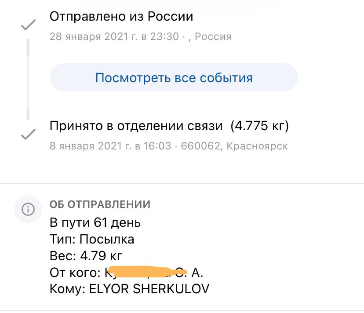The image size is (364, 313).
Task: Click the "В пути 61 день" line
Action: pos(95,222)
